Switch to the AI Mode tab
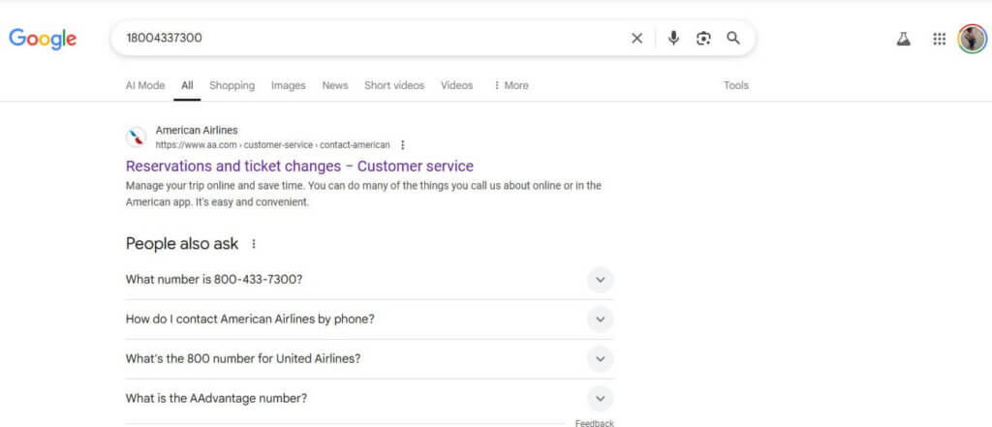 pyautogui.click(x=145, y=85)
